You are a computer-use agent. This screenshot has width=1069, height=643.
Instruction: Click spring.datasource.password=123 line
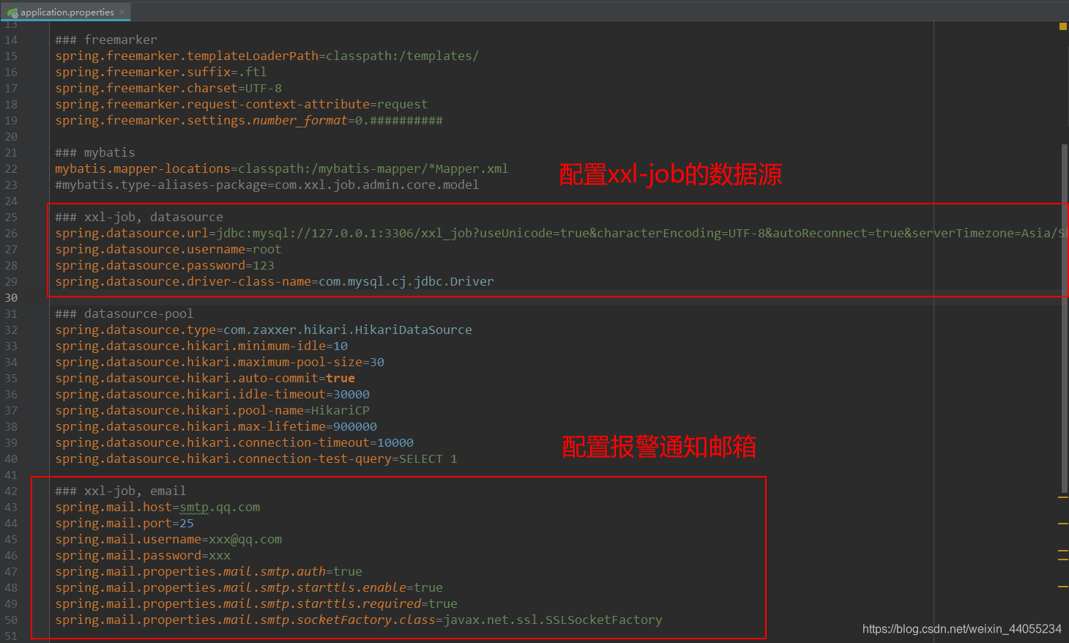click(165, 265)
